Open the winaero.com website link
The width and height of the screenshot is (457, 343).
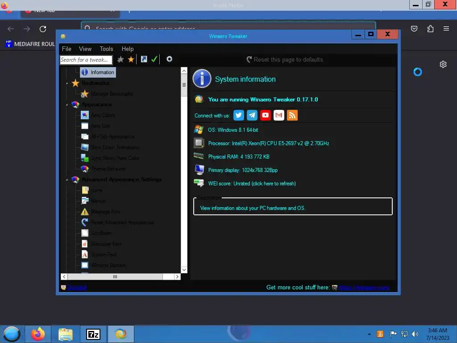click(364, 287)
